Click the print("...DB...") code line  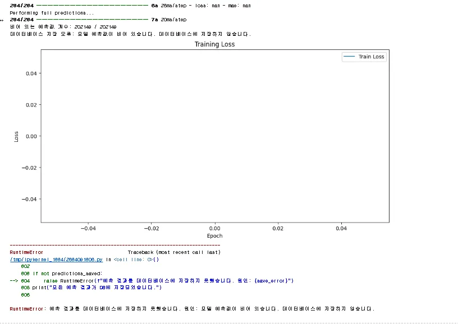[97, 288]
